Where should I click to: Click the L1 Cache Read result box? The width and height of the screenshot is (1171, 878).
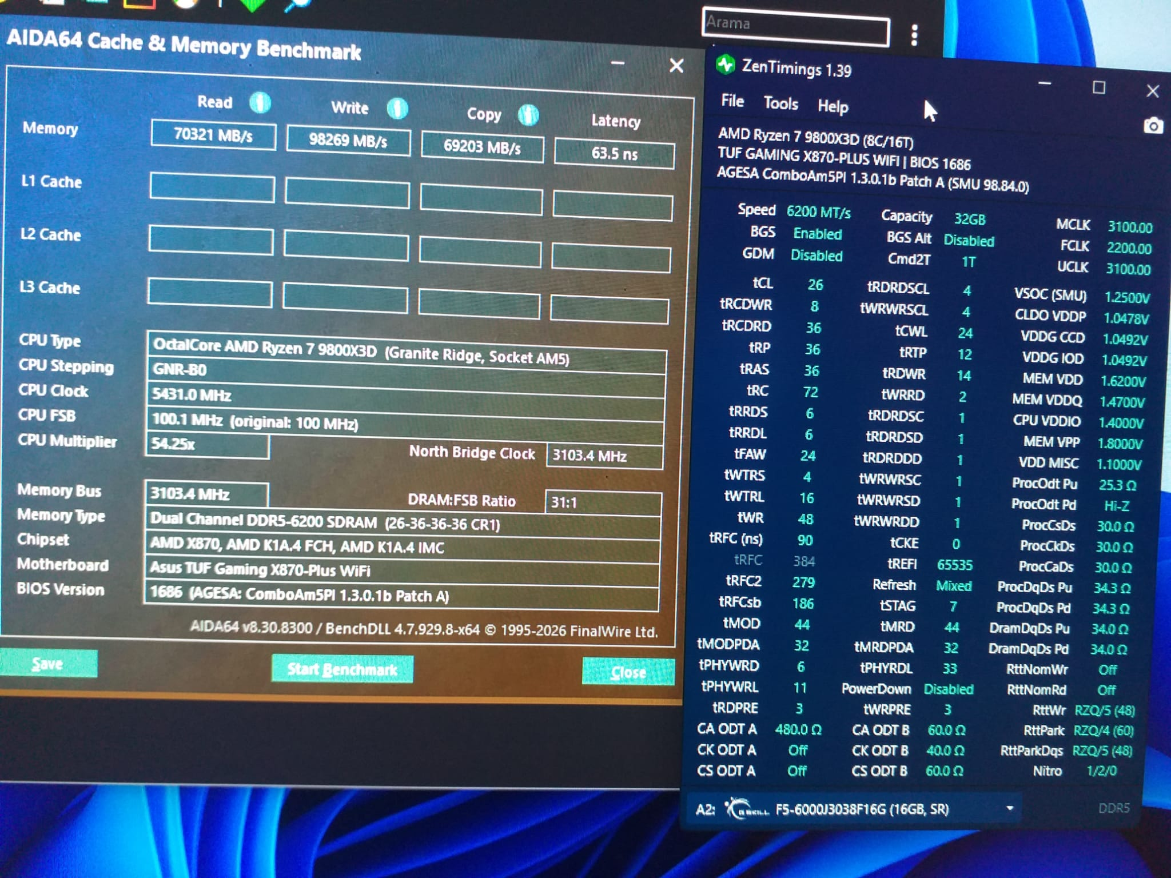(212, 188)
